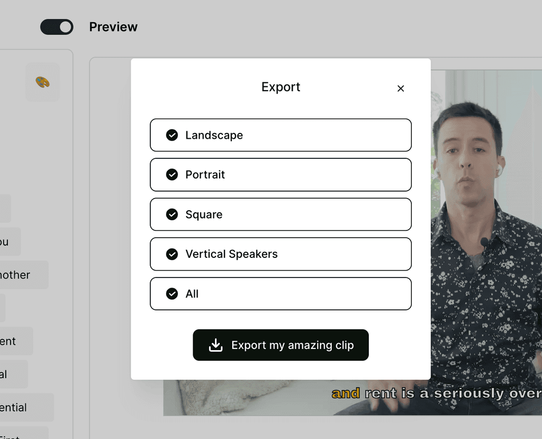The width and height of the screenshot is (542, 439).
Task: Click the checkmark icon beside All
Action: tap(172, 293)
